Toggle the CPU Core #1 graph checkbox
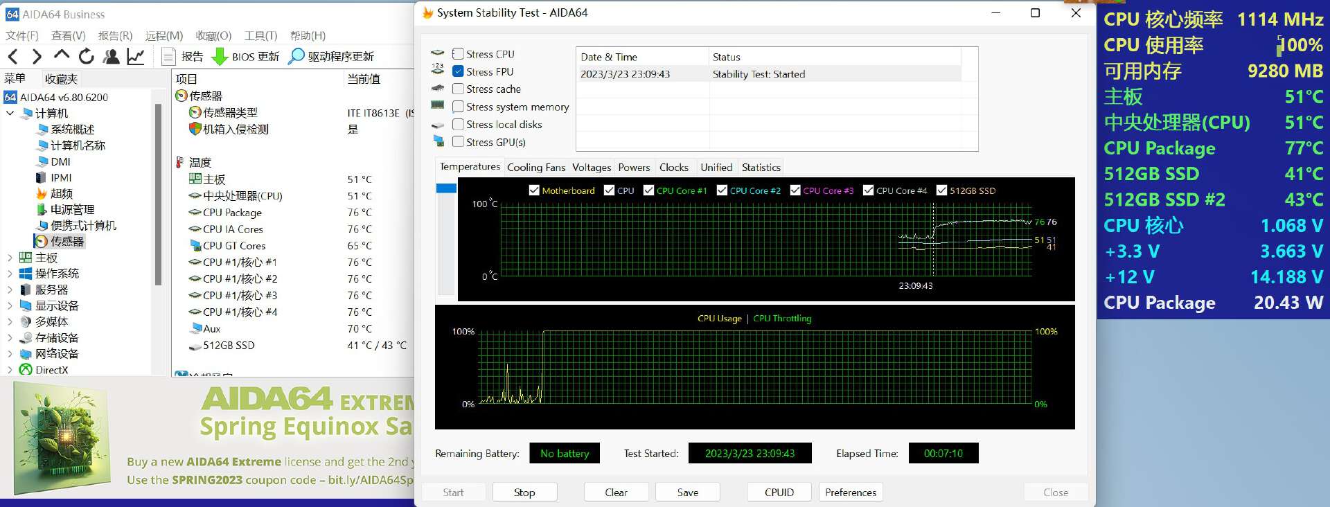 pyautogui.click(x=648, y=190)
